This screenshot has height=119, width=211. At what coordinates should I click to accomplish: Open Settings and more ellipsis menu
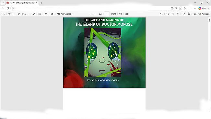point(194,8)
